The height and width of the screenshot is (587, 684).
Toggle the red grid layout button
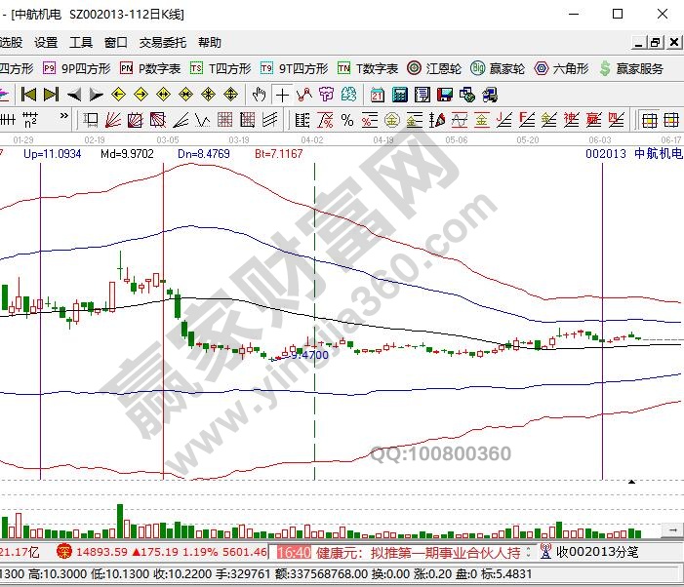tap(649, 120)
